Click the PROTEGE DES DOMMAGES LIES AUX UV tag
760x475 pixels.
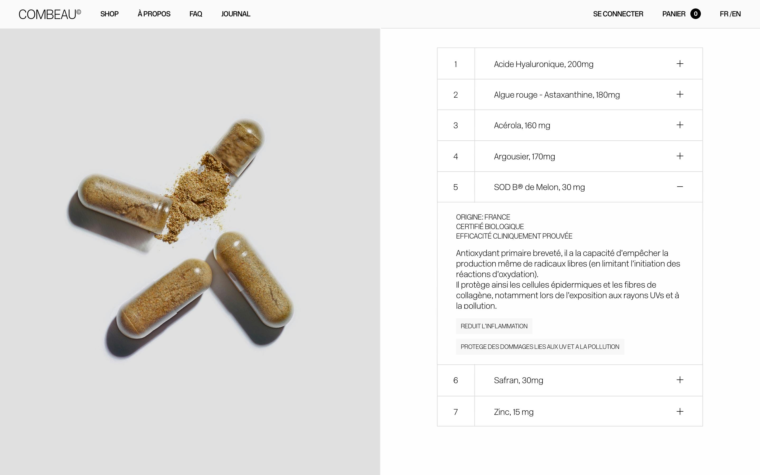tap(540, 346)
